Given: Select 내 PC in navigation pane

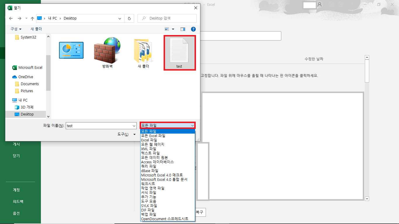Looking at the screenshot, I should [20, 100].
